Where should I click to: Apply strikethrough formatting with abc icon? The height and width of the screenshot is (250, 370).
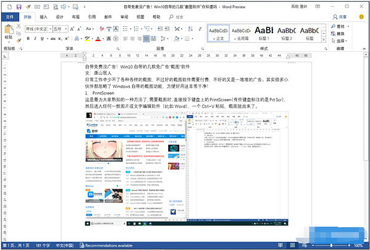[x=54, y=39]
